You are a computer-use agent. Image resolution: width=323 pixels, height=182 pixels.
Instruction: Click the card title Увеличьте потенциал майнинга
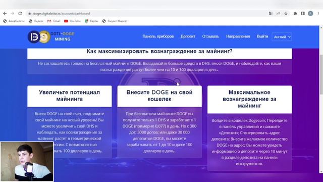pyautogui.click(x=70, y=96)
